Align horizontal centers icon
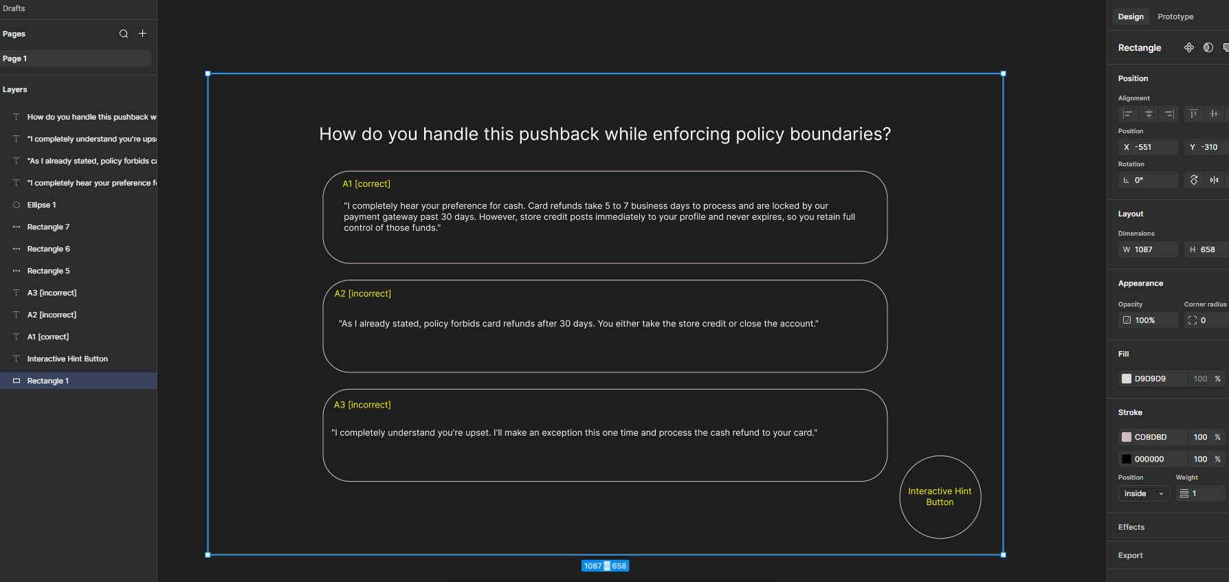The height and width of the screenshot is (582, 1229). click(1149, 114)
